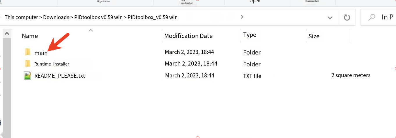This screenshot has width=396, height=138.
Task: Open the main folder icon
Action: click(28, 52)
